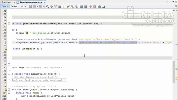Click Find Previous Occurrence icon

[51, 6]
